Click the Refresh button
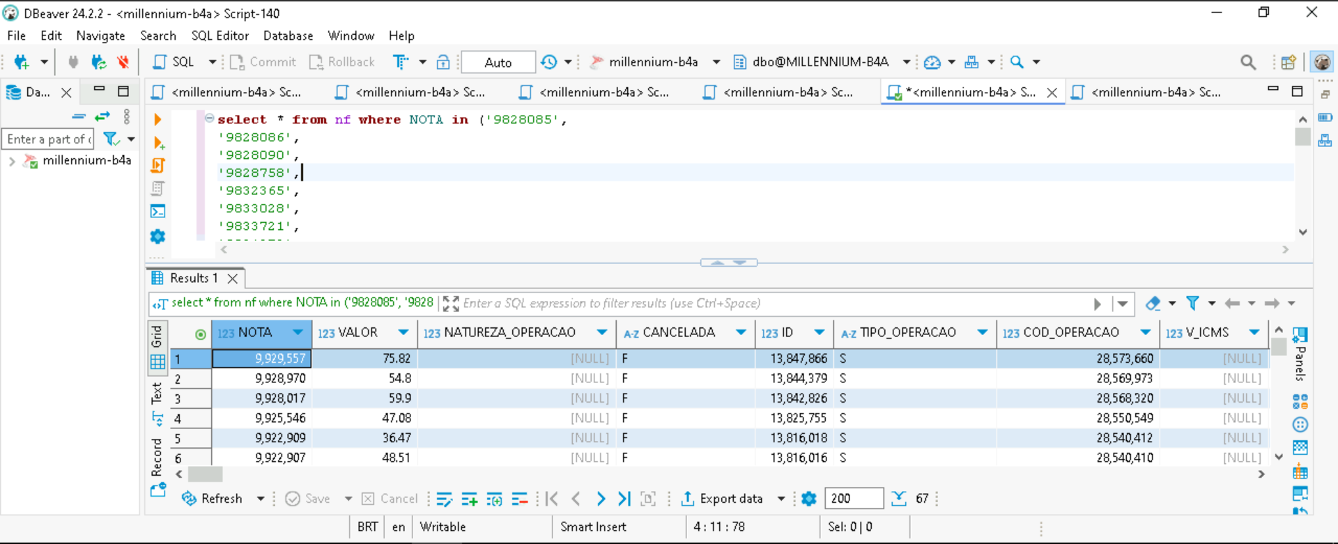The image size is (1338, 544). point(212,499)
